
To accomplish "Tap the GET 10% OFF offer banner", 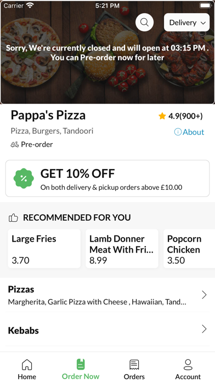I will coord(107,178).
